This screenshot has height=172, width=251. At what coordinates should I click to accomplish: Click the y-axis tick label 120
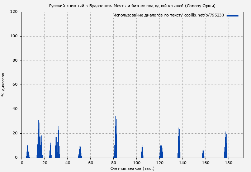pyautogui.click(x=14, y=12)
